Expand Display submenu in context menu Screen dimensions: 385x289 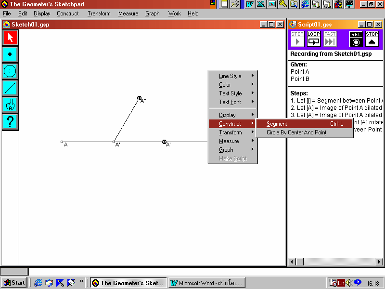(232, 115)
